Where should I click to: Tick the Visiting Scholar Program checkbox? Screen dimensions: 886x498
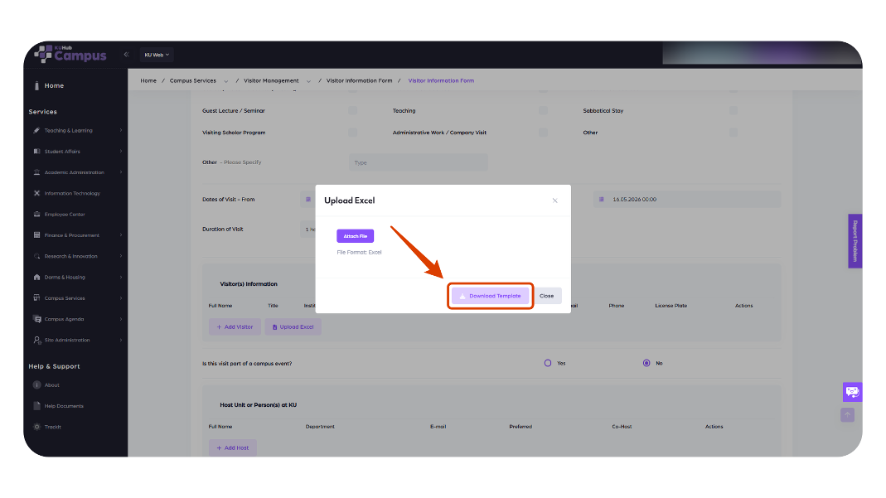click(352, 132)
